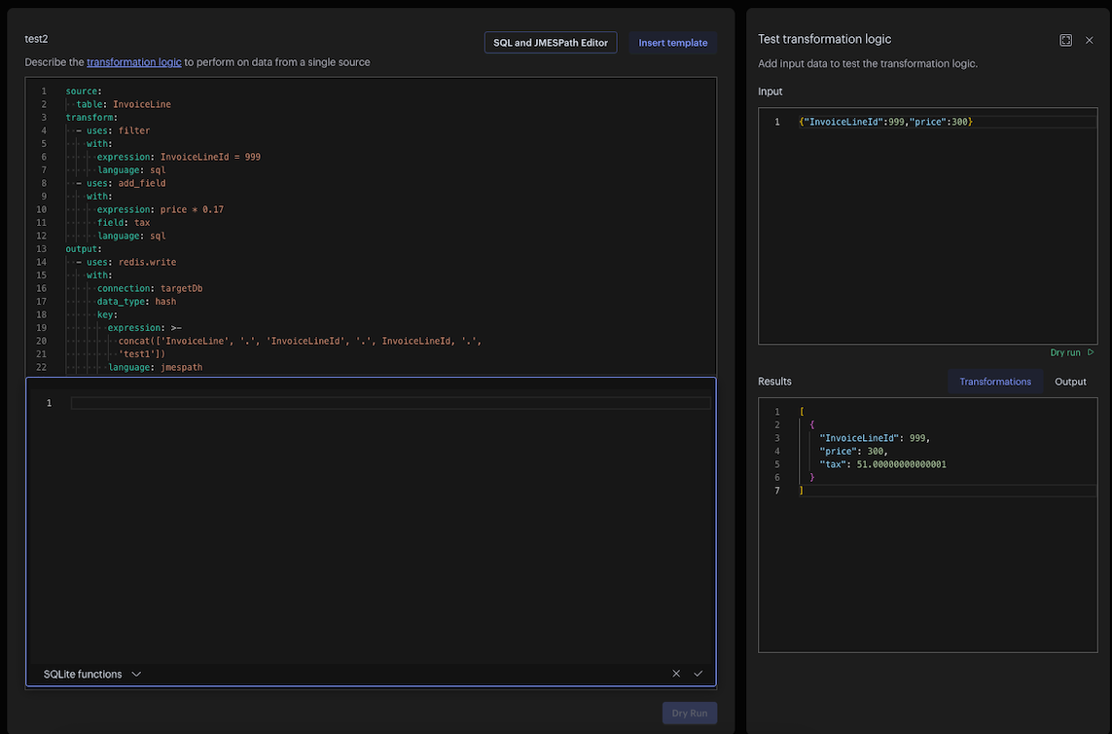
Task: Select the Transformations results tab
Action: 994,382
